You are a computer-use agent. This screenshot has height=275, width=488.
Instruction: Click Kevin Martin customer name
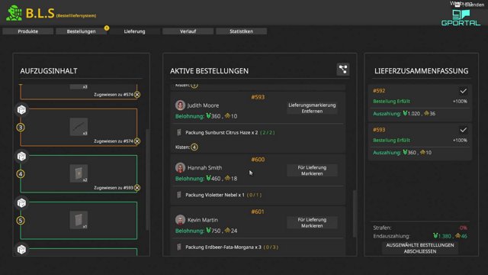coord(203,220)
